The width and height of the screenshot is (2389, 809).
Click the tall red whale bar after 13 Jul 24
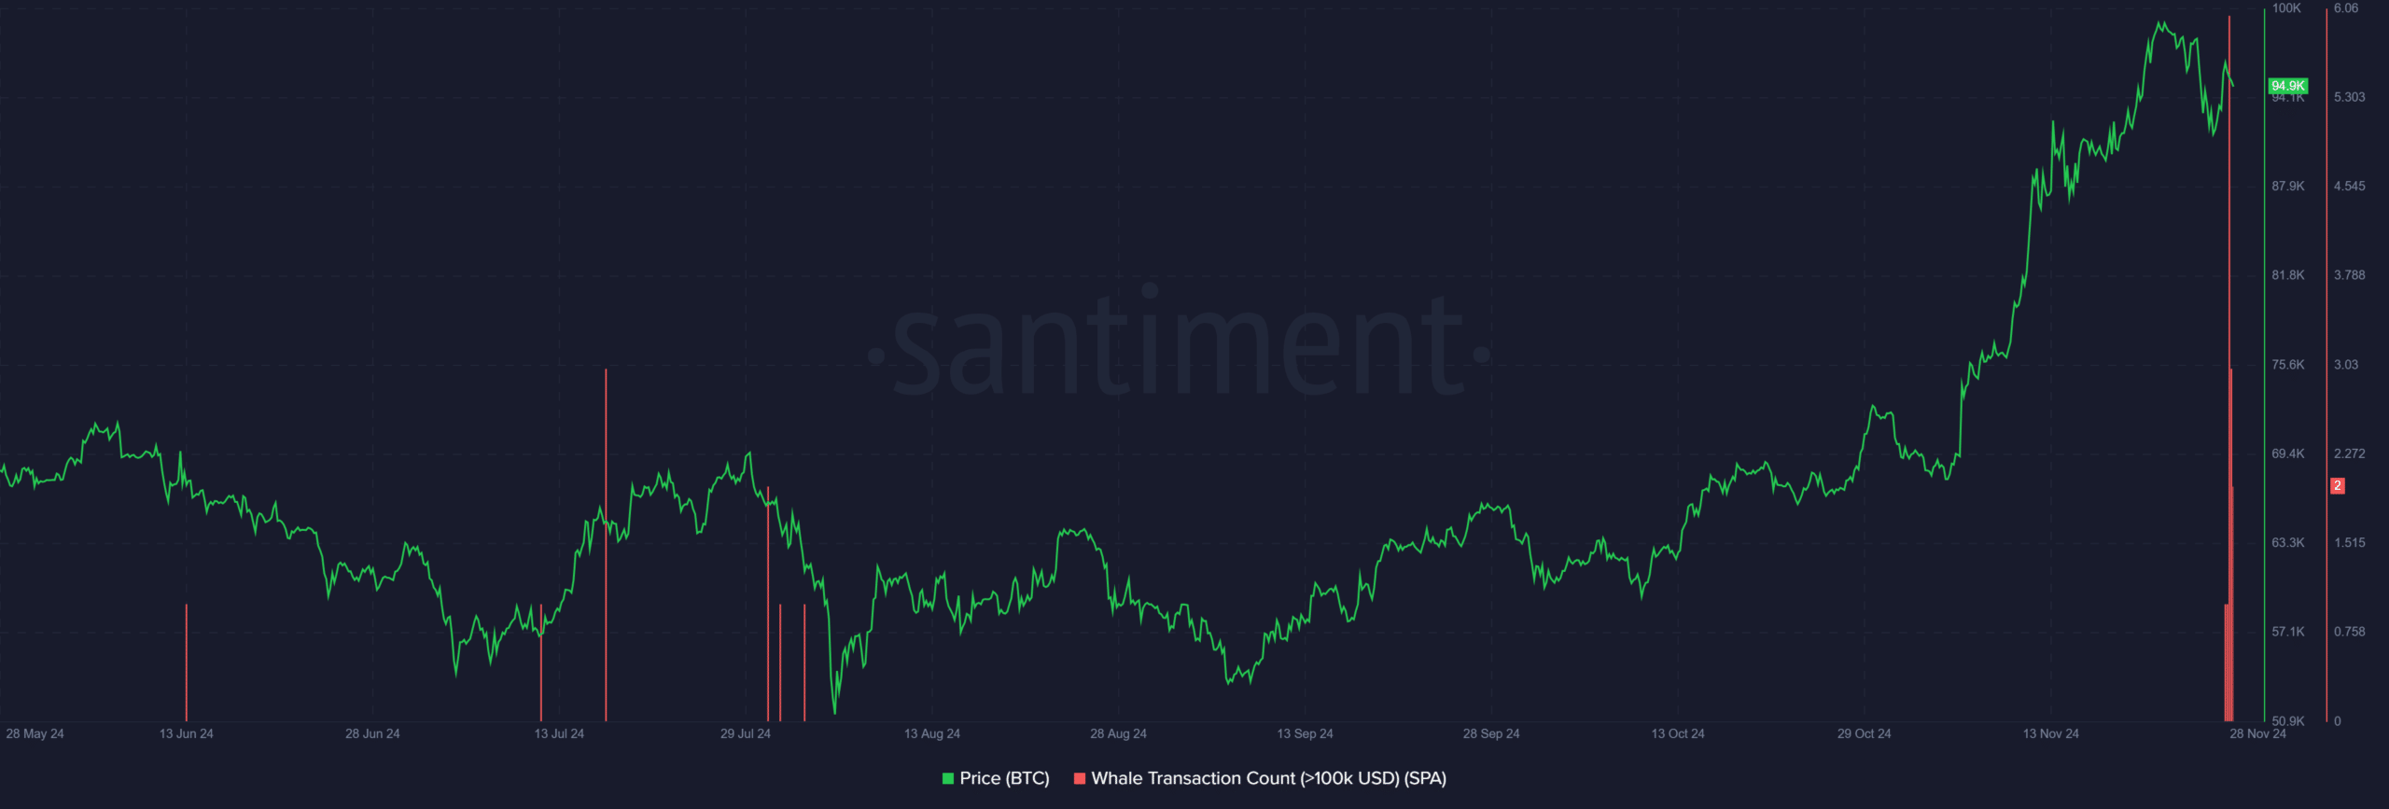pos(606,545)
